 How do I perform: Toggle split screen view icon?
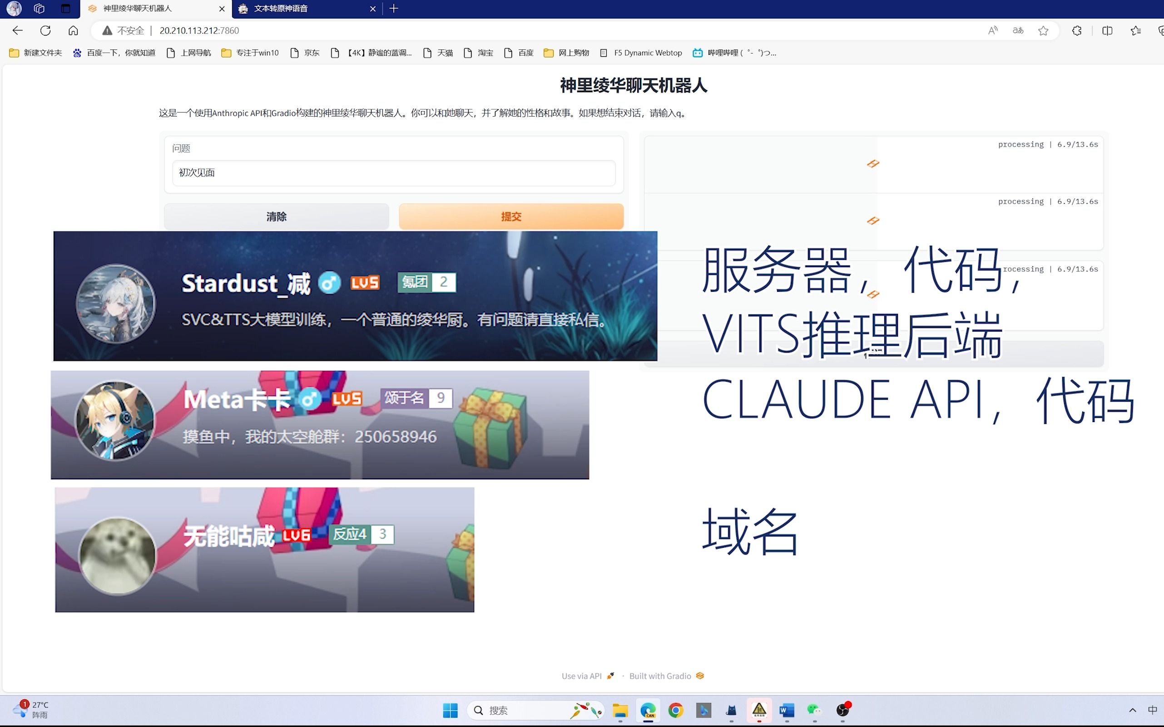click(x=1107, y=30)
